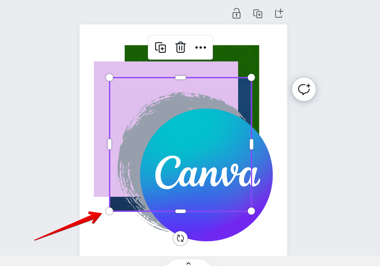Click the add comment bubble button
Screen dimensions: 380x268
click(x=304, y=89)
